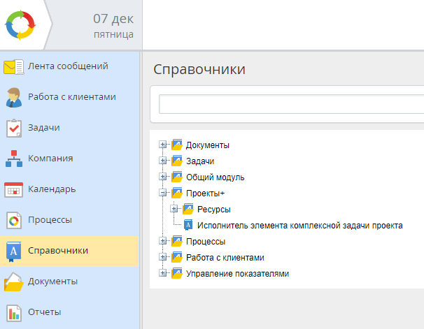The height and width of the screenshot is (329, 424).
Task: Click the date 07 дек пятница
Action: pos(113,25)
